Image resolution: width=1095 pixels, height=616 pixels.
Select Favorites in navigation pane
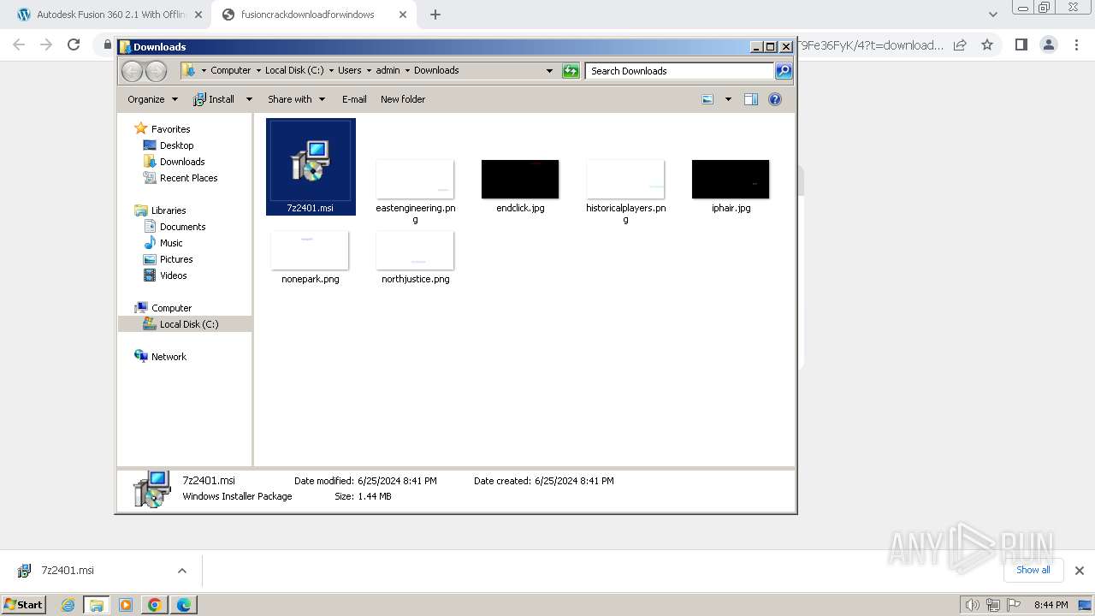click(170, 129)
